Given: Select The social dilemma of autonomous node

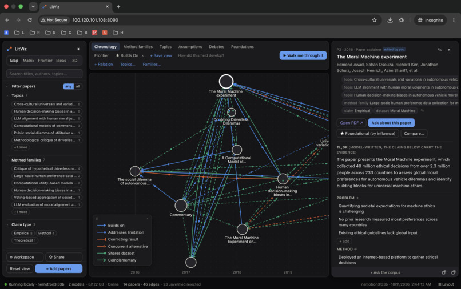Looking at the screenshot, I should coord(135,171).
